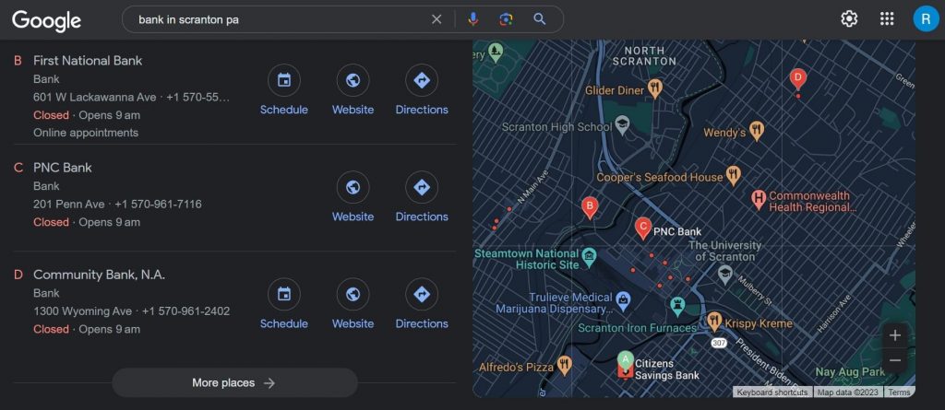The width and height of the screenshot is (945, 410).
Task: Zoom out on the map
Action: coord(894,360)
